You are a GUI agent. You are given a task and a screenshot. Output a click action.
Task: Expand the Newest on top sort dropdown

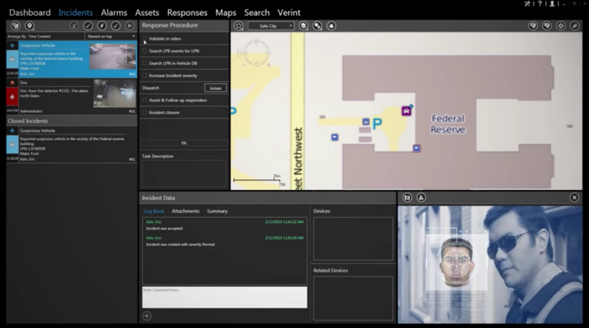(x=111, y=36)
